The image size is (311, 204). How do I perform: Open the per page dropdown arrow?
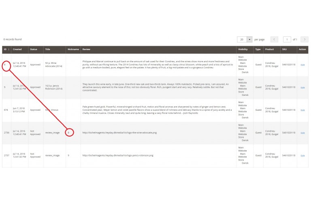pyautogui.click(x=249, y=39)
